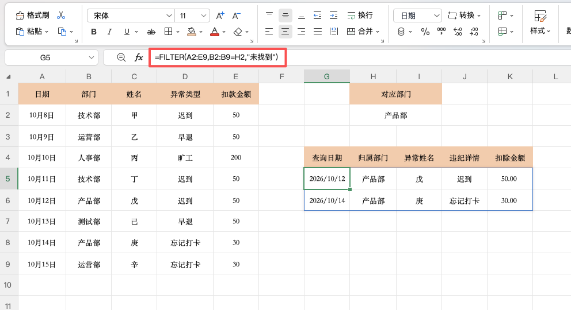Apply the fill color bucket
This screenshot has height=310, width=571.
(x=191, y=32)
